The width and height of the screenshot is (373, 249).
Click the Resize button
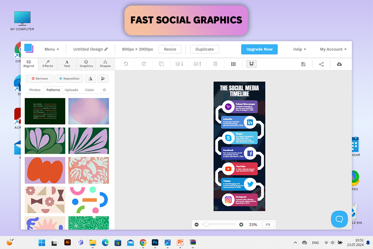170,49
